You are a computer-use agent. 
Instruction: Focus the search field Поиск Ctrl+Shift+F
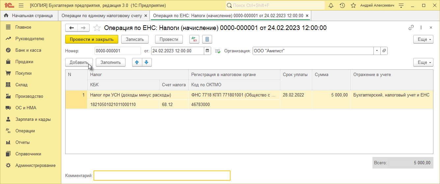[x=275, y=6]
